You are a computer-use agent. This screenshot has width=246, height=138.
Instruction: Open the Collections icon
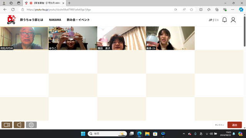[x=217, y=10]
